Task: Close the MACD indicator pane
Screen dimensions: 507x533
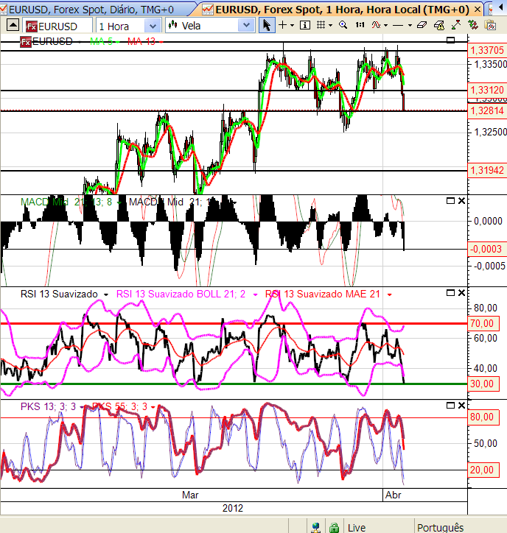Action: click(461, 201)
